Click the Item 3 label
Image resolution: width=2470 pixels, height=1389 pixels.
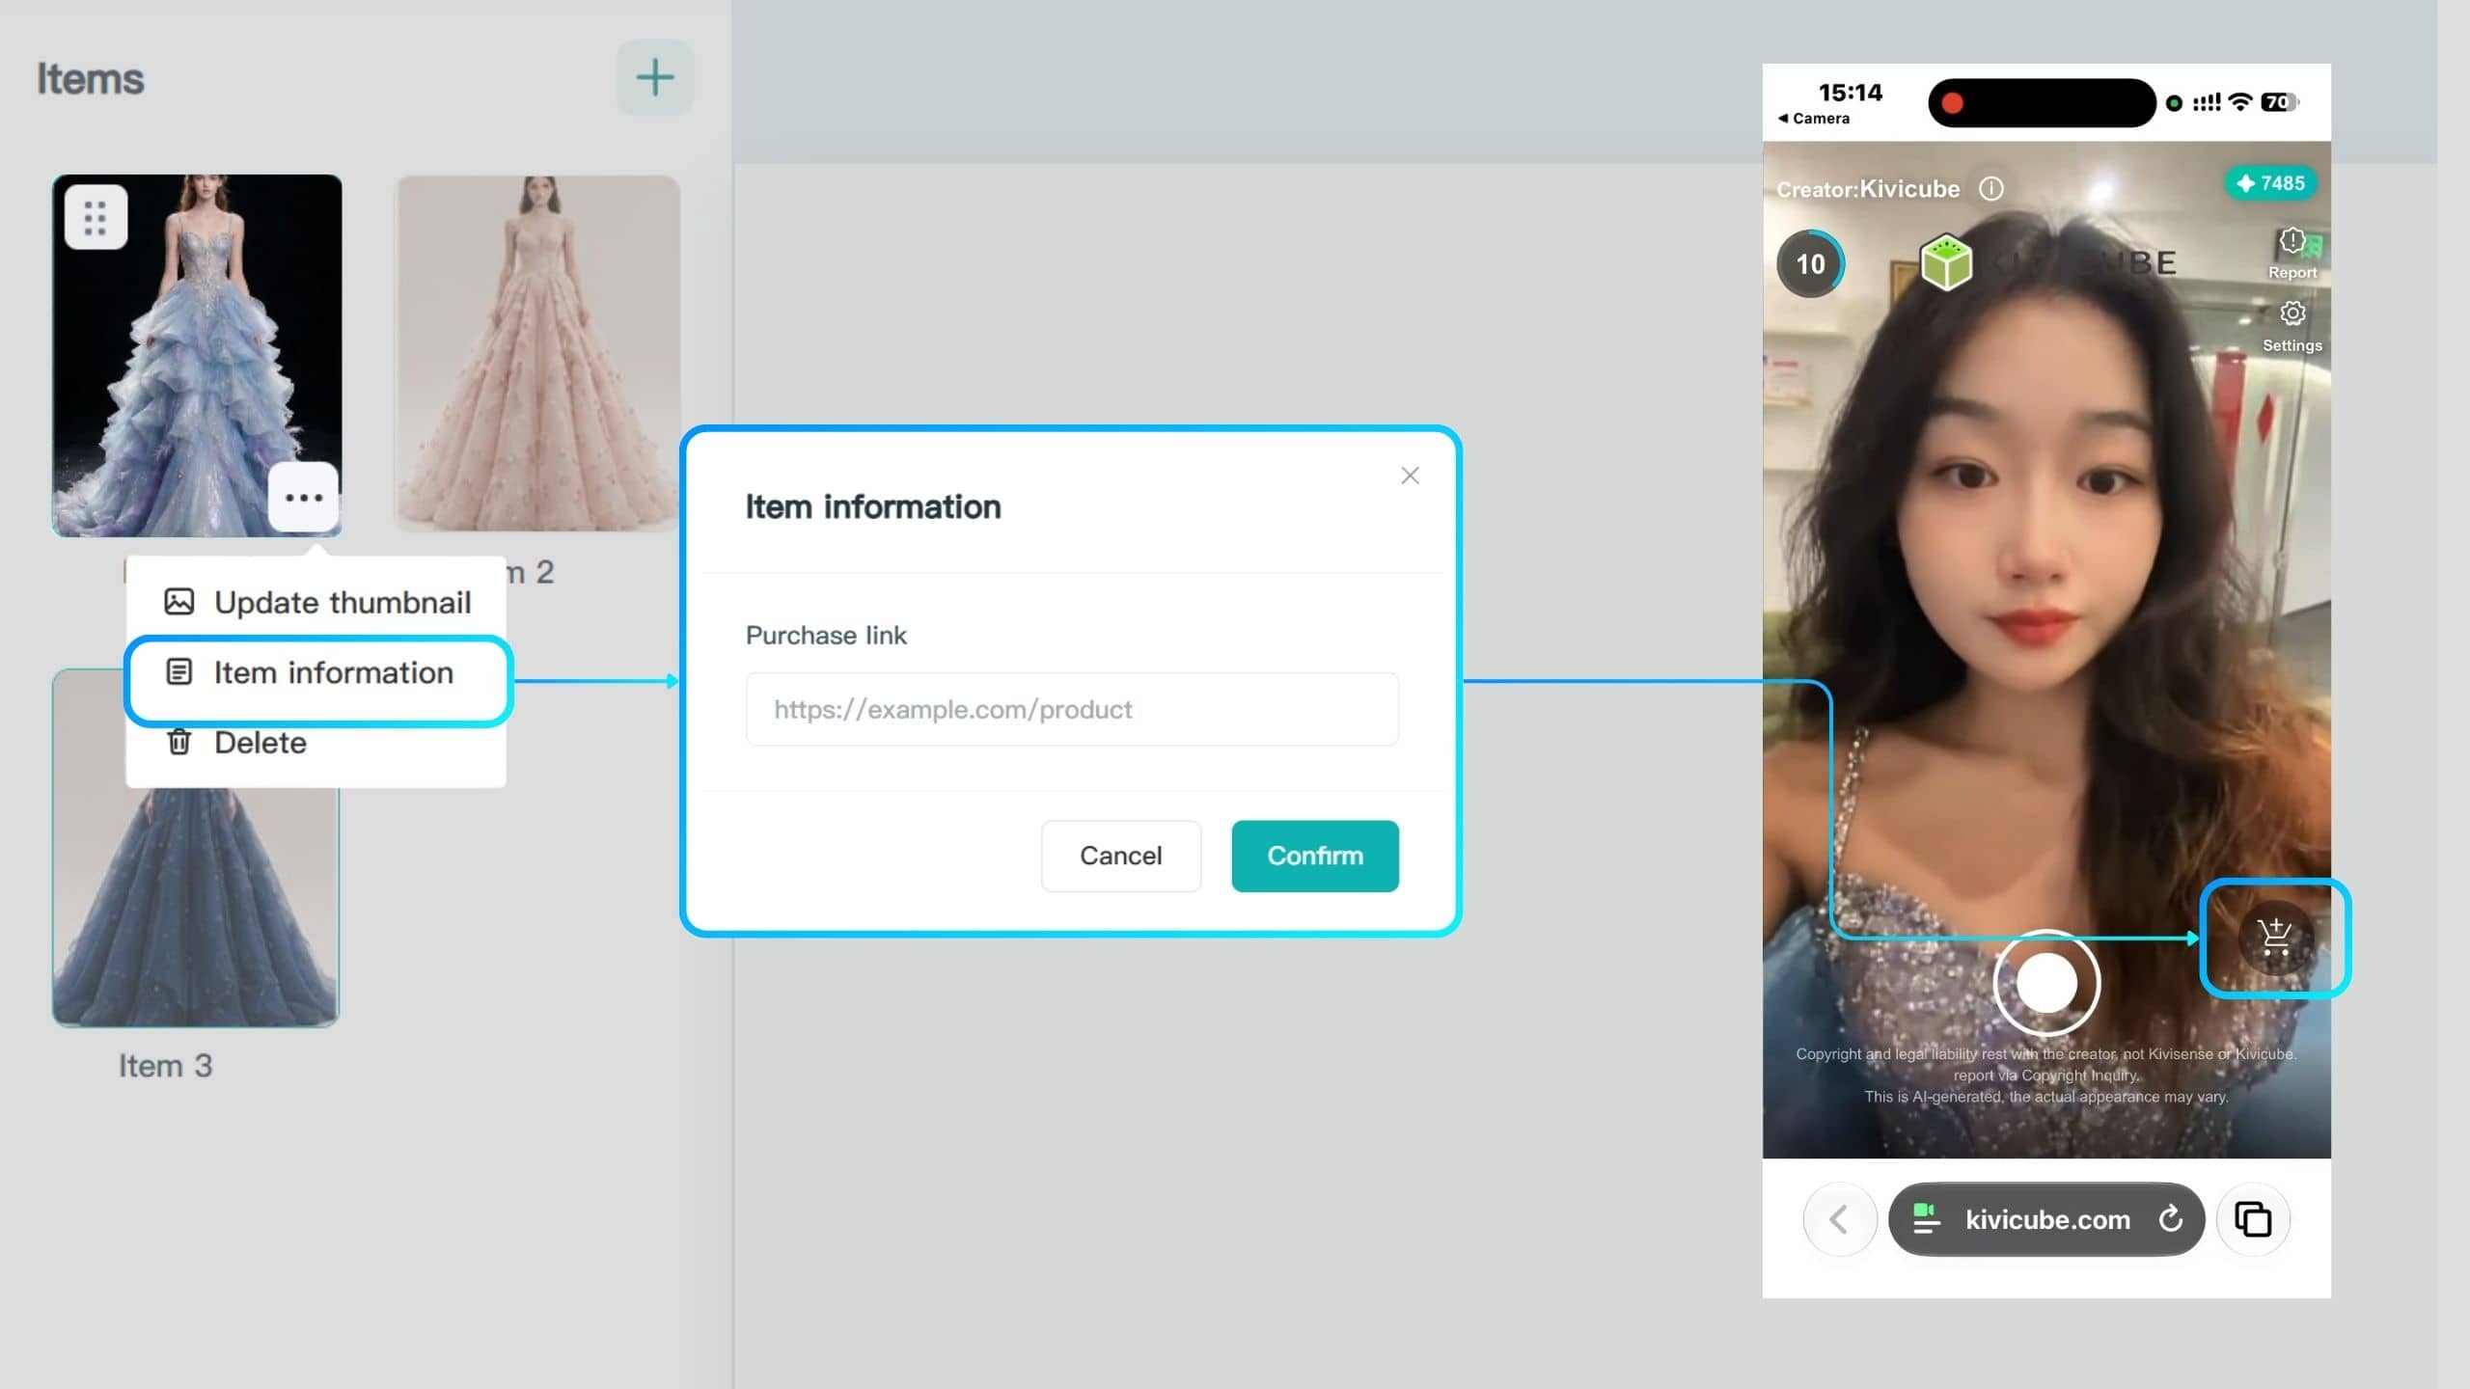click(165, 1066)
